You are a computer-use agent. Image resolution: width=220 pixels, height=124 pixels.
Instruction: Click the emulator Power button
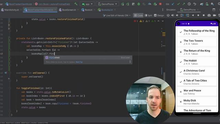168,15
